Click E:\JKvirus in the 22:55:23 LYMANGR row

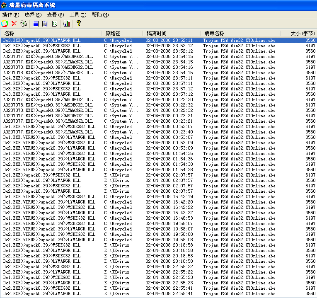[117, 283]
